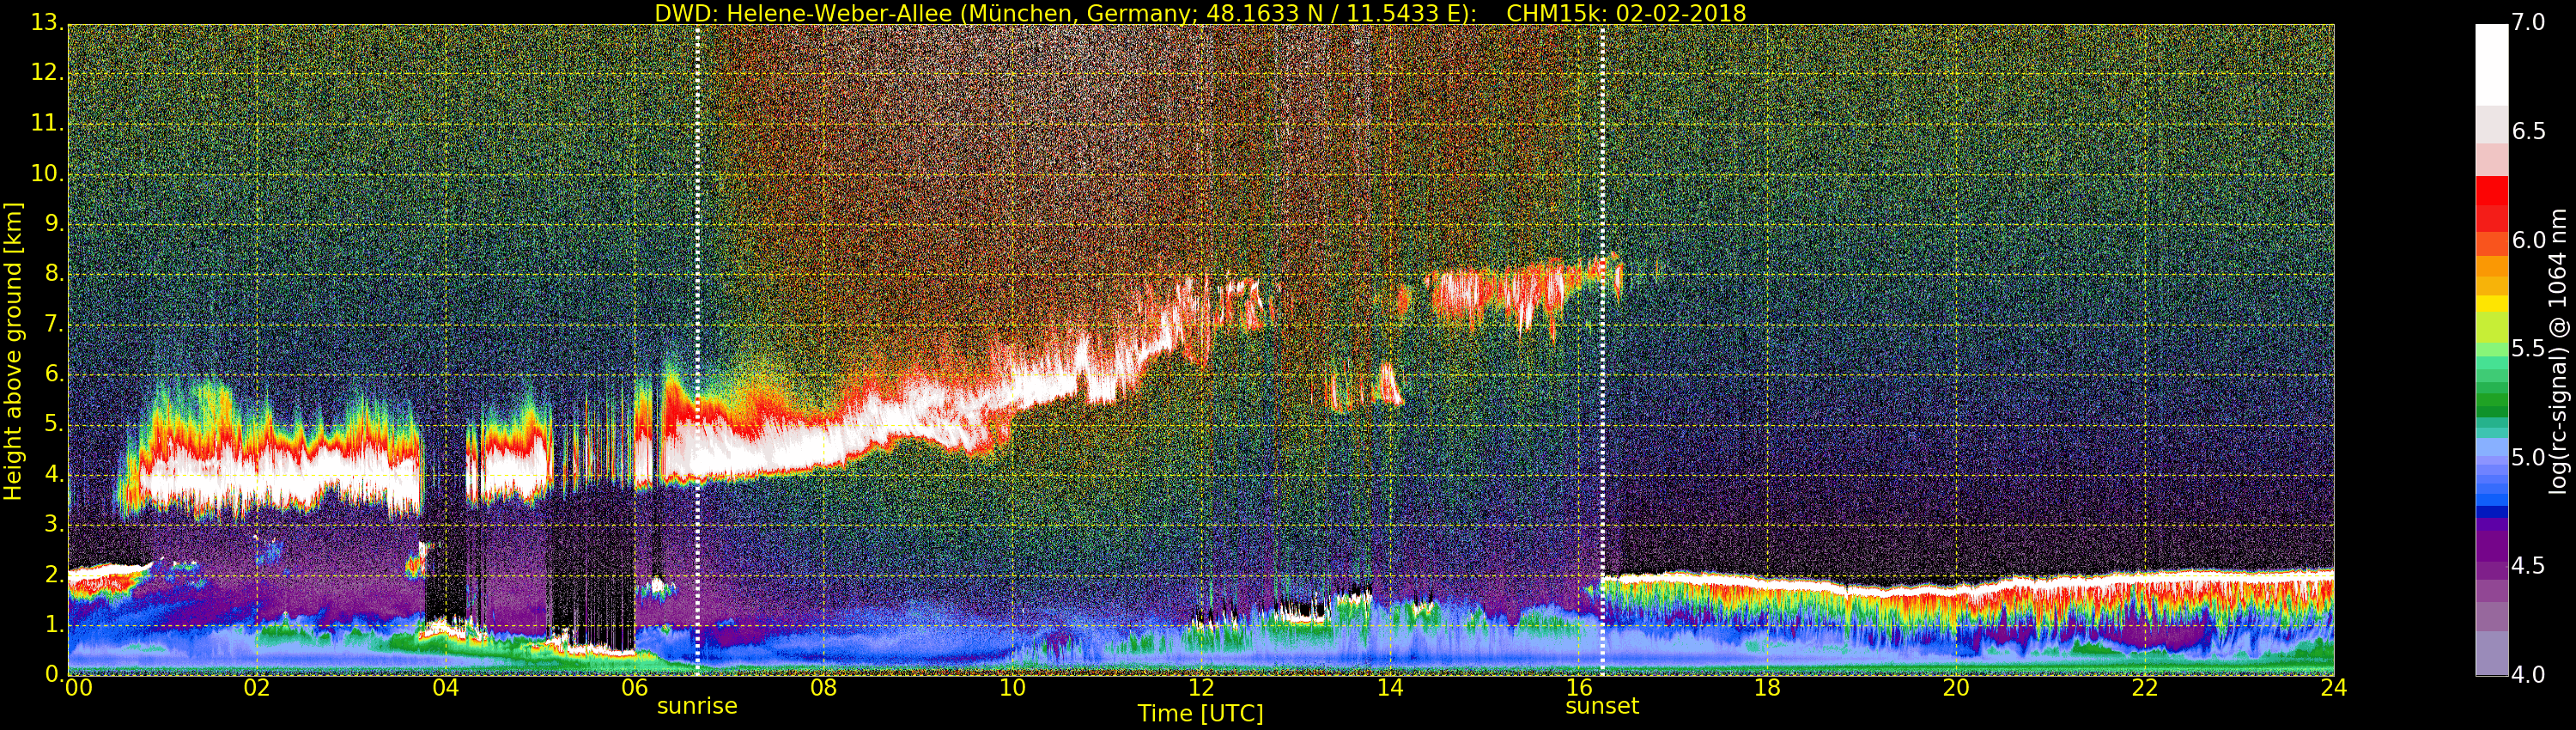Click the 22 tick on the time axis
This screenshot has width=2576, height=730.
(x=2145, y=688)
